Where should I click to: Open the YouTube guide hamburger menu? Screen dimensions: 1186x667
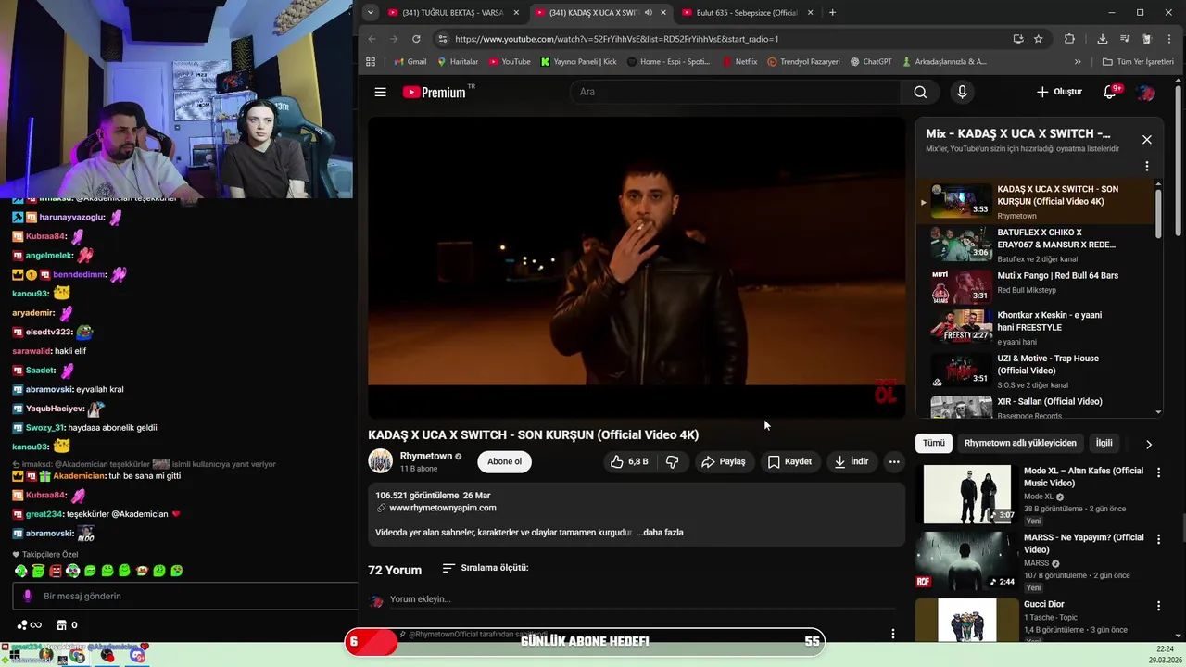[x=380, y=92]
